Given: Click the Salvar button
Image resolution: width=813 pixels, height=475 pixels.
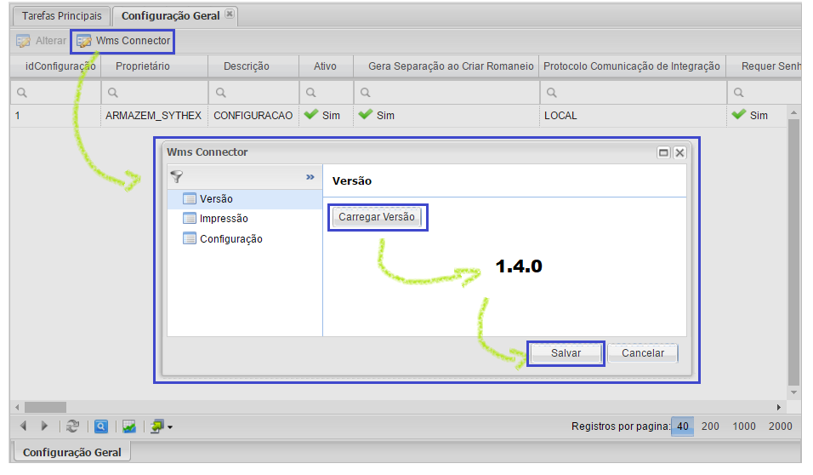Looking at the screenshot, I should pos(566,353).
